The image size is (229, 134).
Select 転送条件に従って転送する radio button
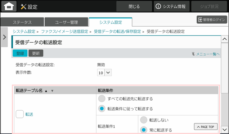pos(102,109)
